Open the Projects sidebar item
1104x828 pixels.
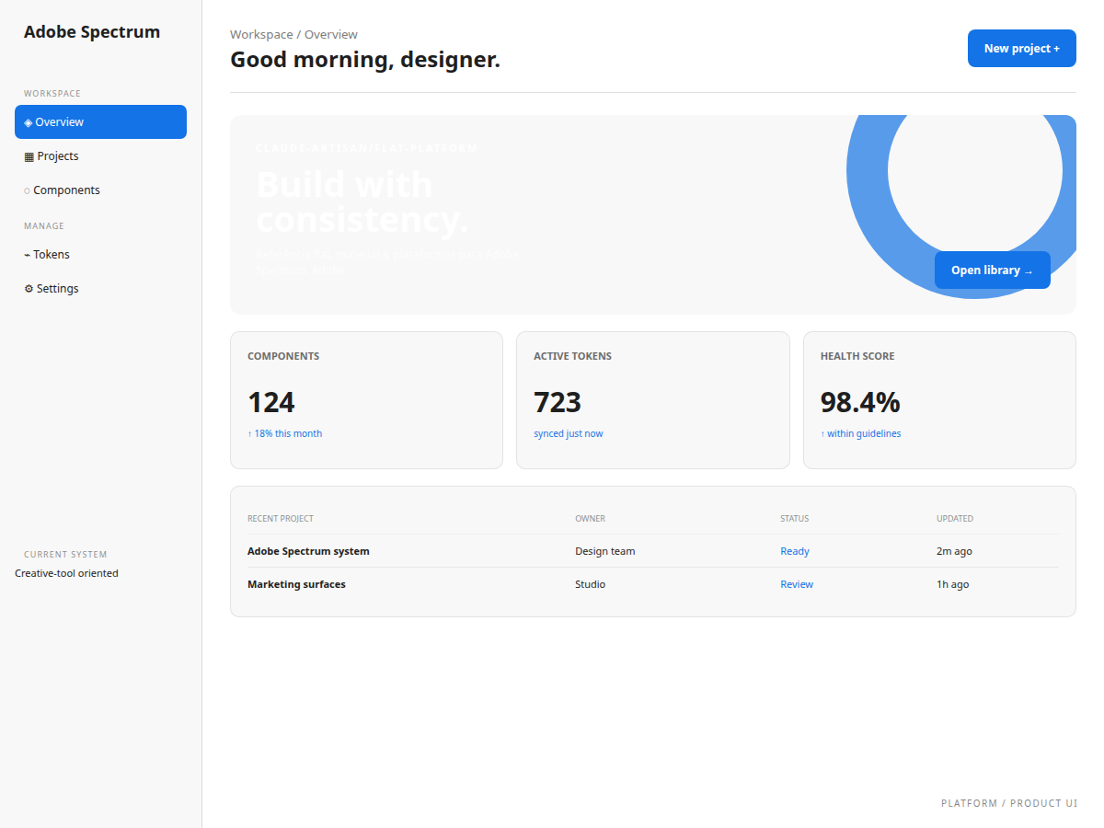point(100,156)
